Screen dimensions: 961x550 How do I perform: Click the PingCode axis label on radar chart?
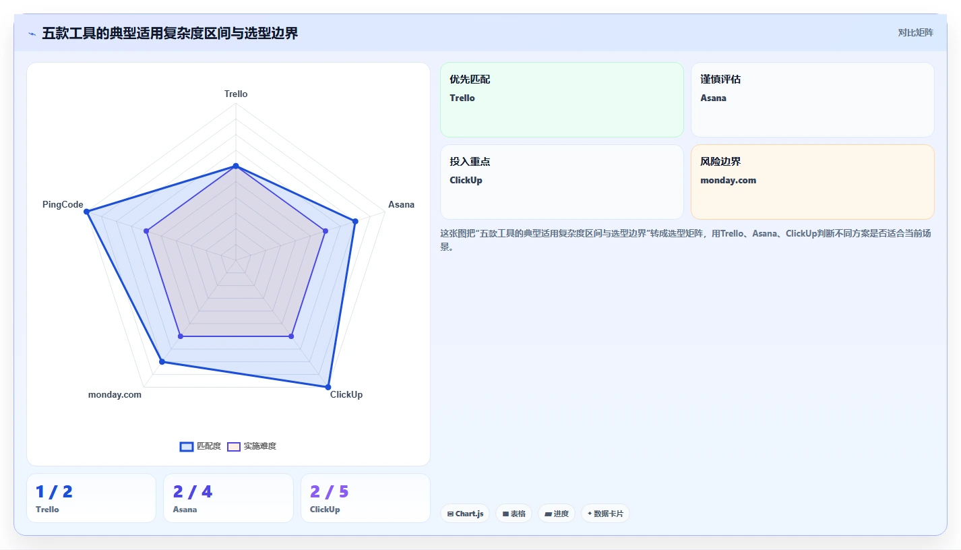63,204
